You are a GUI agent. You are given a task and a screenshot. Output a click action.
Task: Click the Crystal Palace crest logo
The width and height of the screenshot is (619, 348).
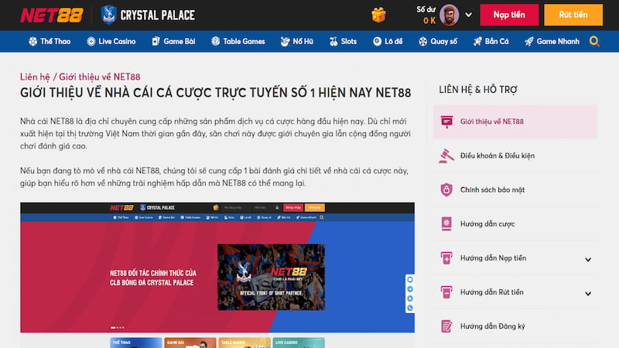pyautogui.click(x=109, y=15)
